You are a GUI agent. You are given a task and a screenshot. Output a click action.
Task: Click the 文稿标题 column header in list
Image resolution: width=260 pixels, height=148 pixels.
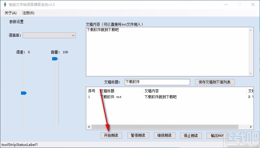[x=121, y=91]
